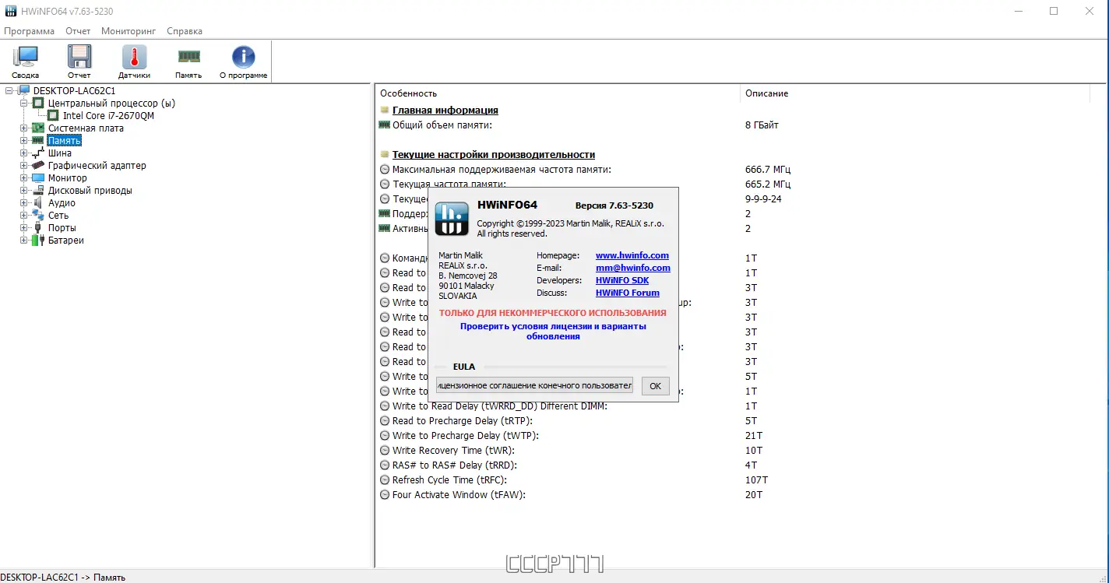Image resolution: width=1109 pixels, height=583 pixels.
Task: Click the 8 ГБайт memory value
Action: (x=762, y=125)
